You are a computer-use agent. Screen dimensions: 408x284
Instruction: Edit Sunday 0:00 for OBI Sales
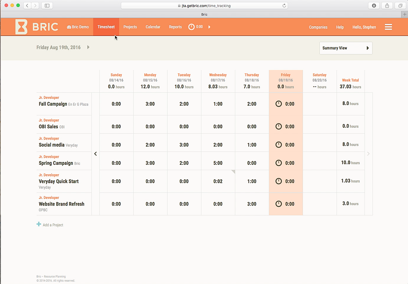click(116, 126)
